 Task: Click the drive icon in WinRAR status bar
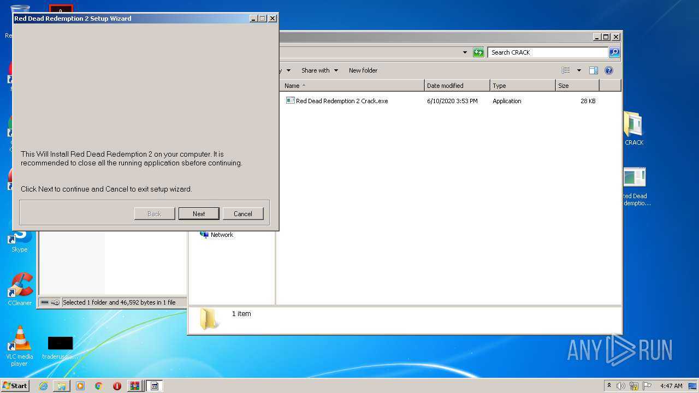click(x=45, y=302)
